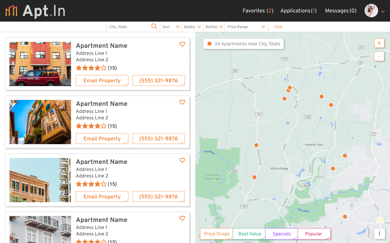Viewport: 390px width, 243px height.
Task: Click map pin left of Heather Glen
Action: [x=256, y=145]
